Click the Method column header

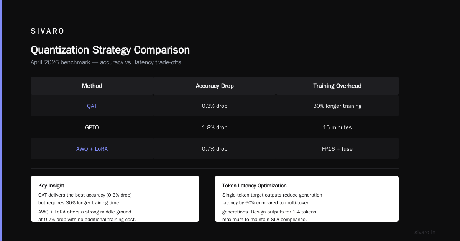pyautogui.click(x=92, y=86)
